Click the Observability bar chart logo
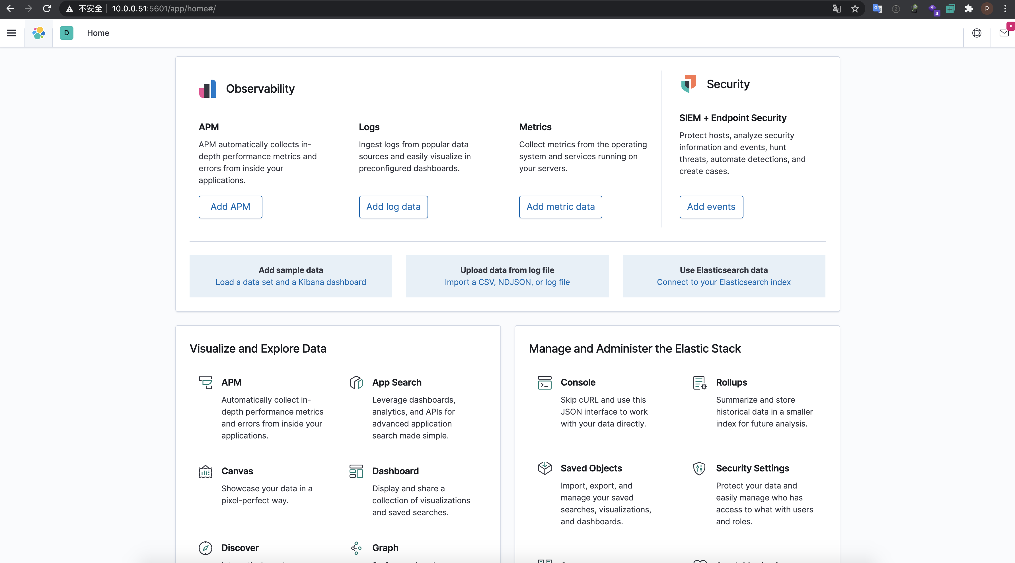The height and width of the screenshot is (563, 1015). point(208,89)
